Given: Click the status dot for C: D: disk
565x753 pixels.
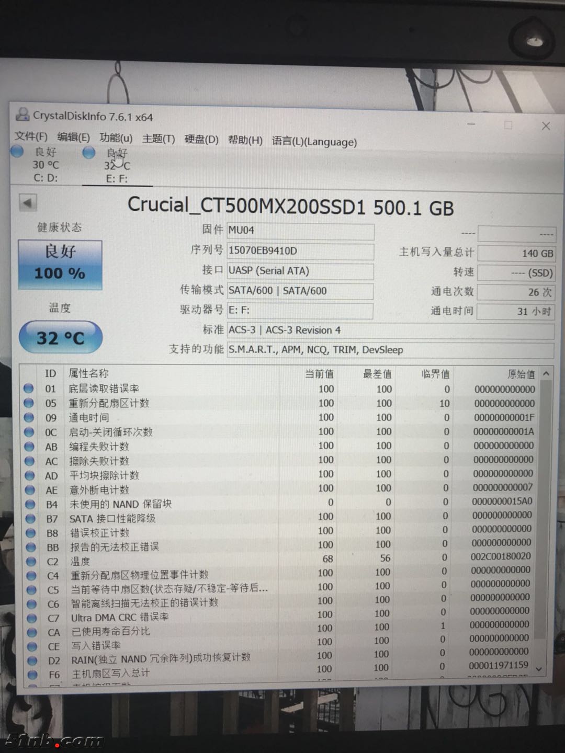Looking at the screenshot, I should tap(17, 152).
